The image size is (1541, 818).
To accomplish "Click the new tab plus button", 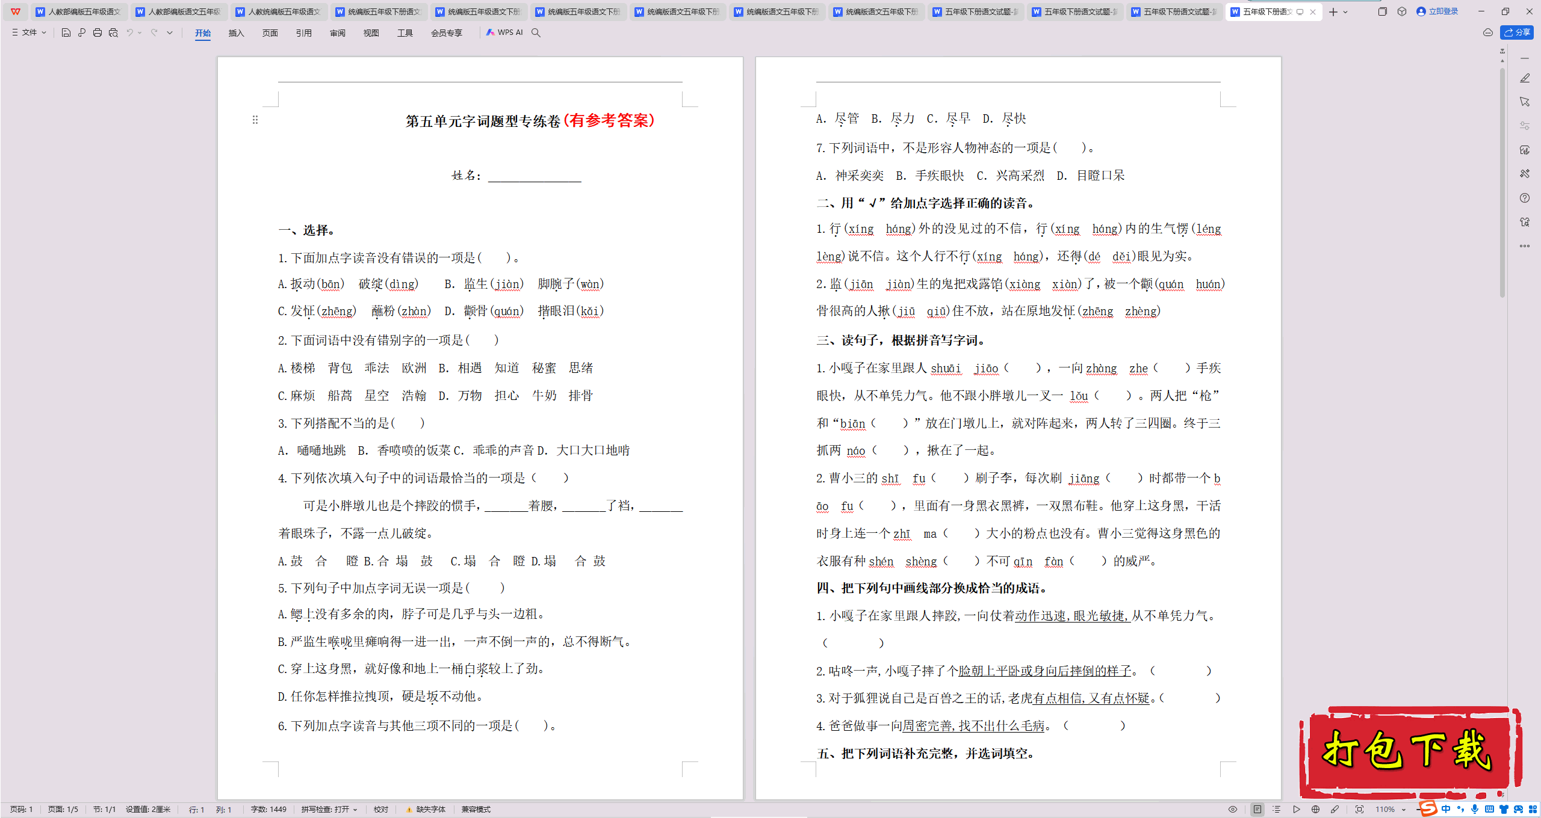I will click(x=1333, y=11).
